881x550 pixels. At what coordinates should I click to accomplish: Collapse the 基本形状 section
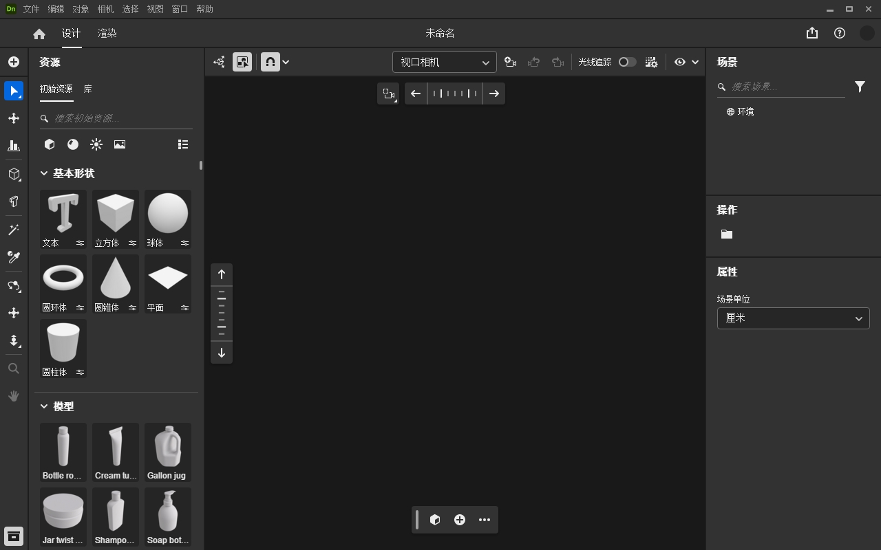click(x=44, y=173)
